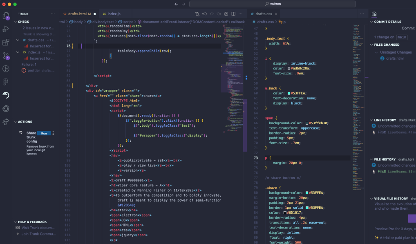416x244 pixels.
Task: Click line number 76 in drafts.html gutter
Action: pyautogui.click(x=69, y=46)
